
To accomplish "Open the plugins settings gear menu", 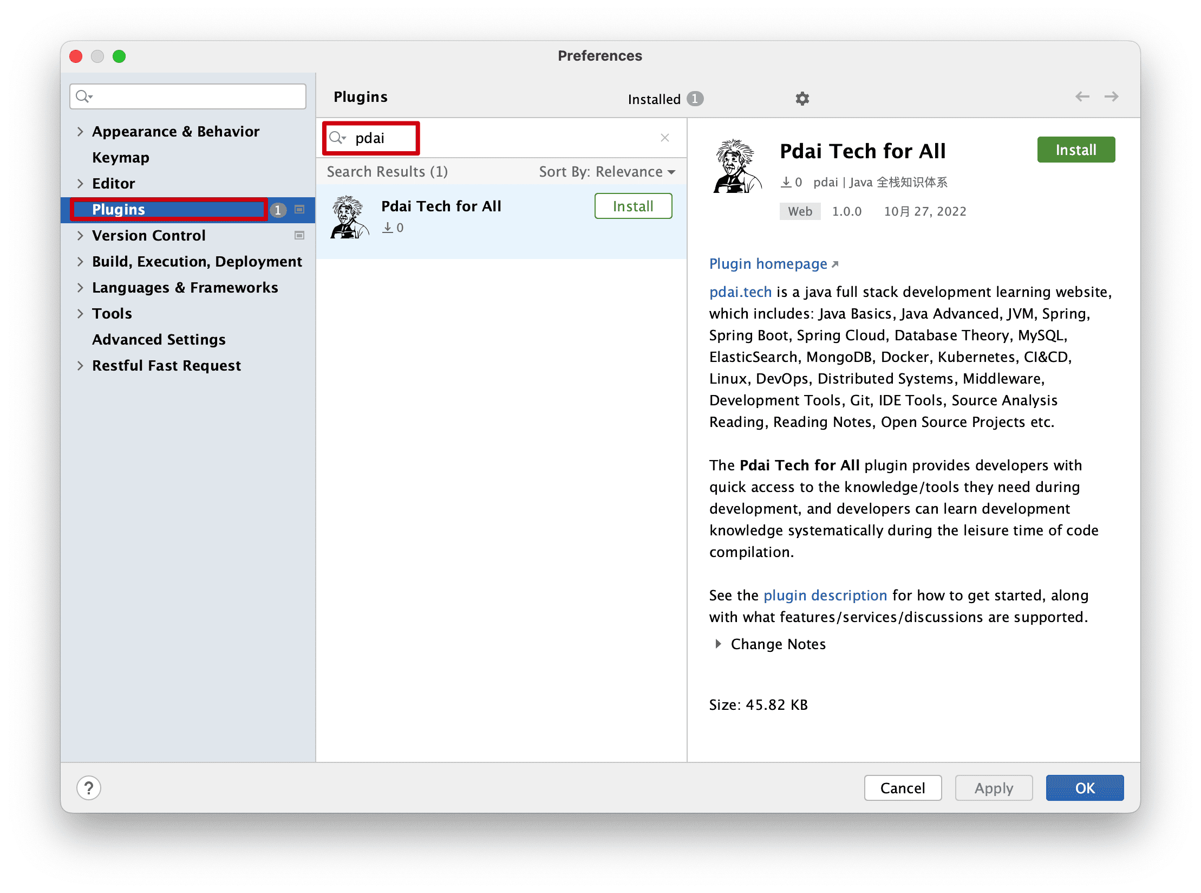I will [802, 99].
